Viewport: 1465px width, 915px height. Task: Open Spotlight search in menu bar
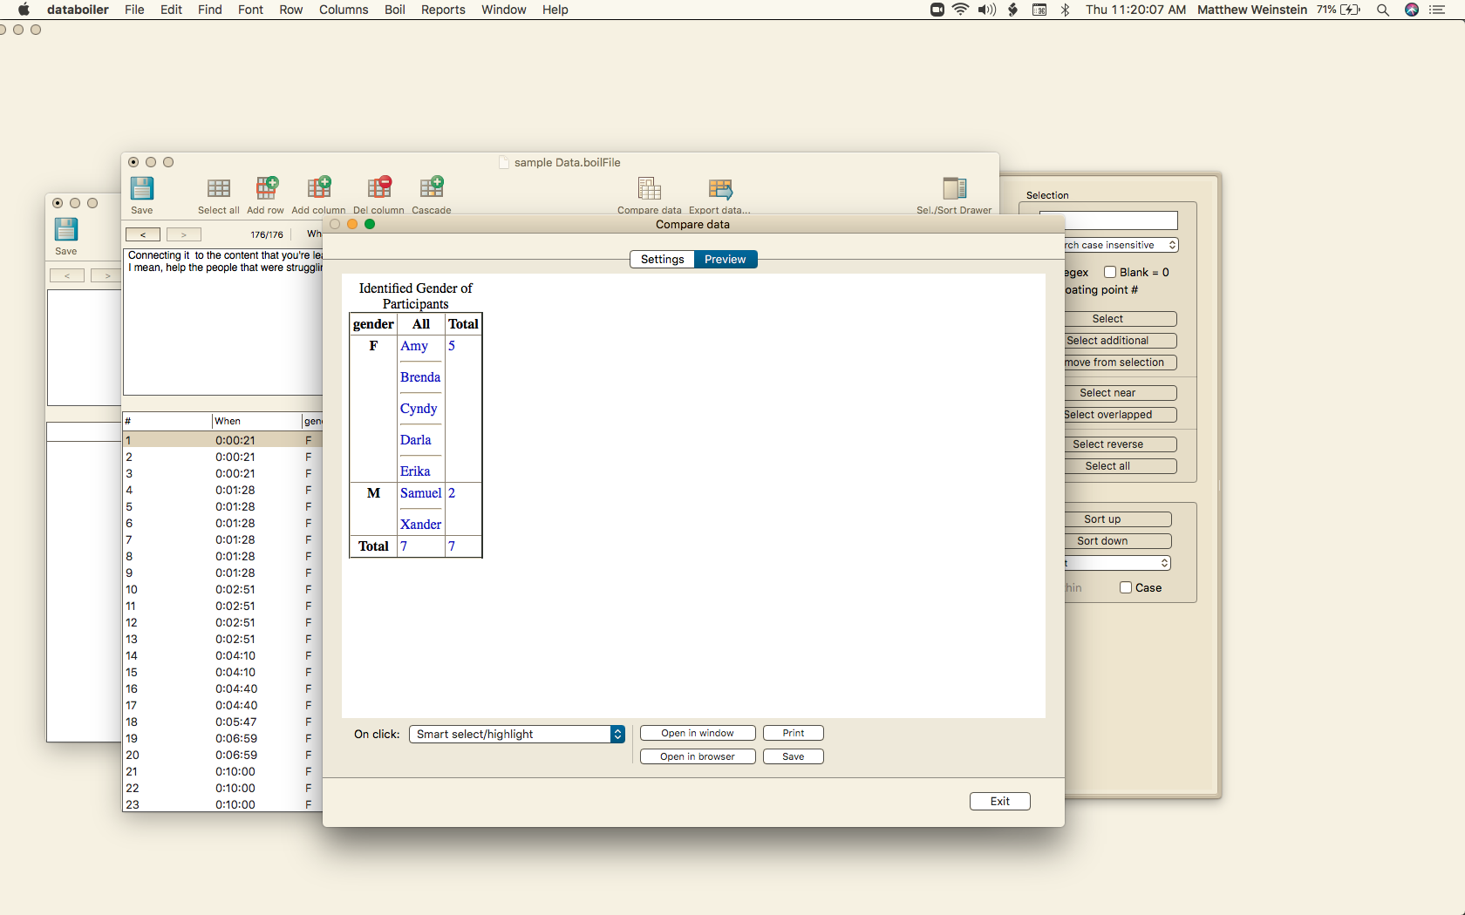click(1383, 10)
